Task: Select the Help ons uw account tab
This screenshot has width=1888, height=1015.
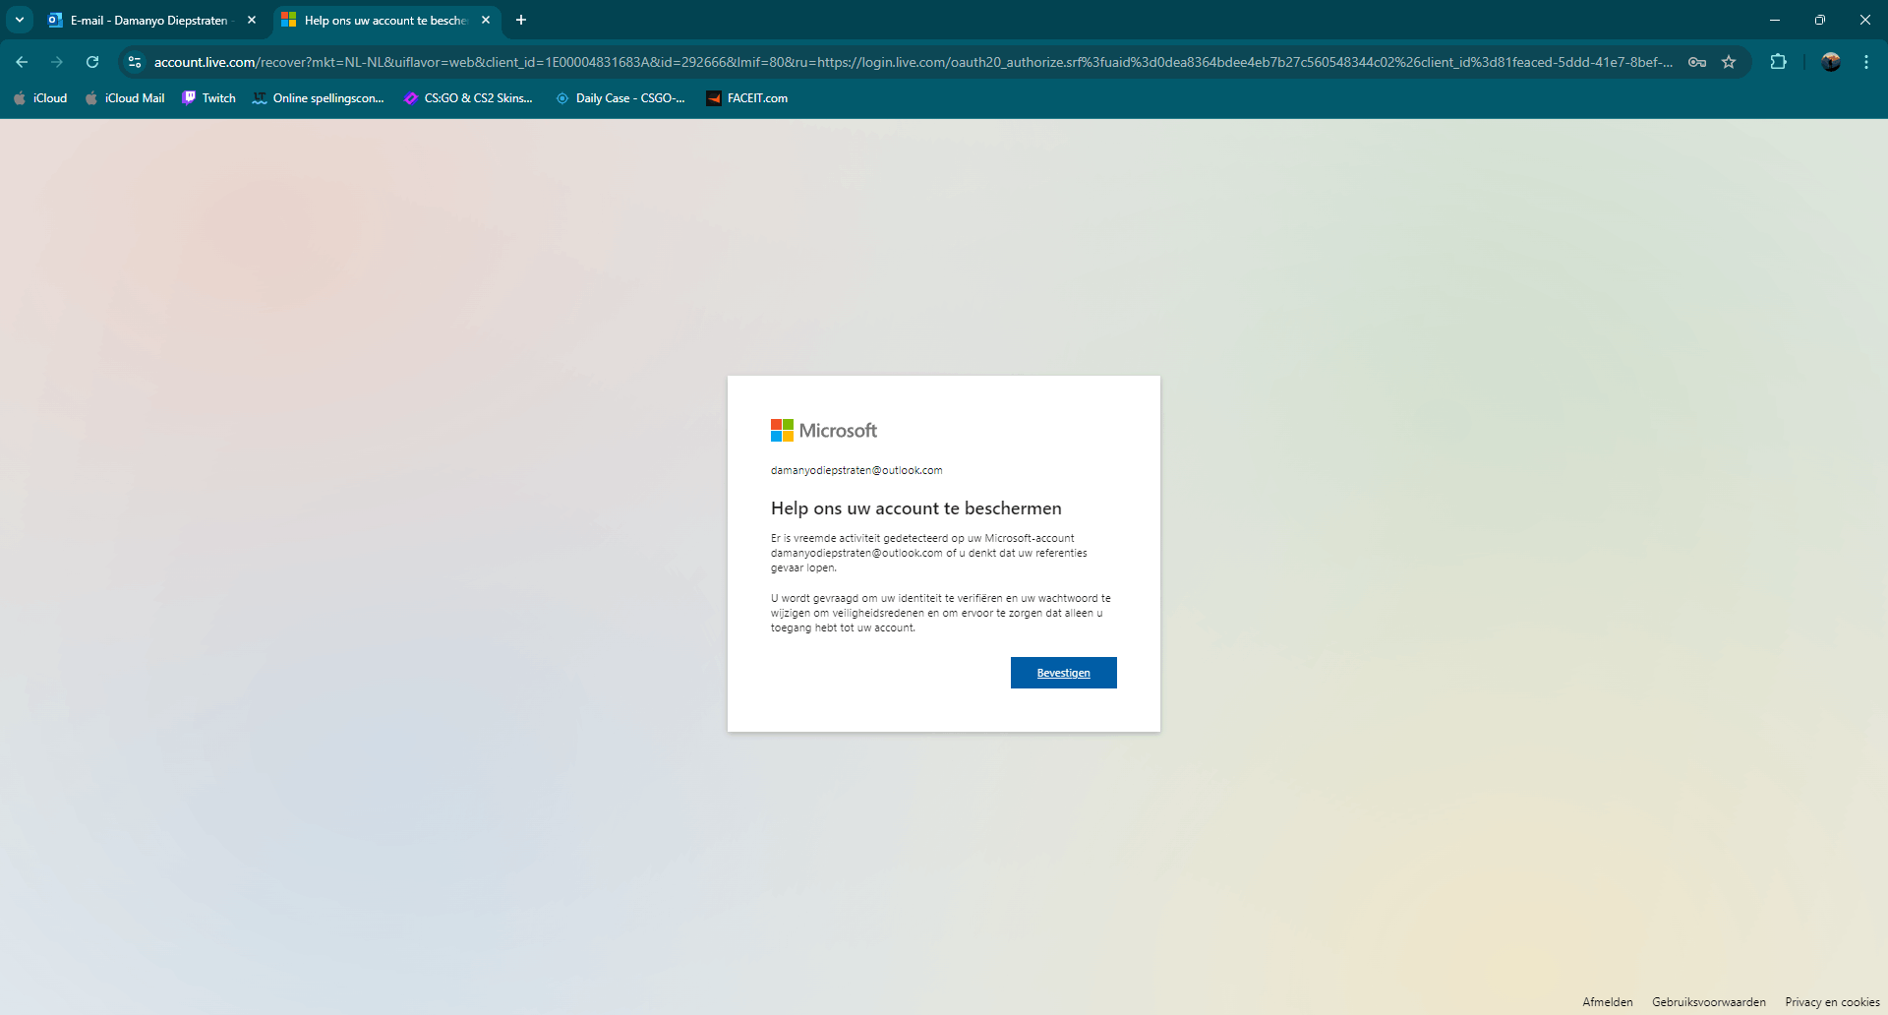Action: (x=385, y=20)
